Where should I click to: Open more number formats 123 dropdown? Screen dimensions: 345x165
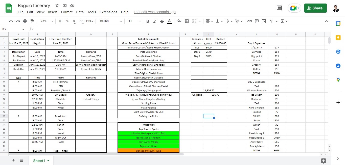(x=89, y=21)
